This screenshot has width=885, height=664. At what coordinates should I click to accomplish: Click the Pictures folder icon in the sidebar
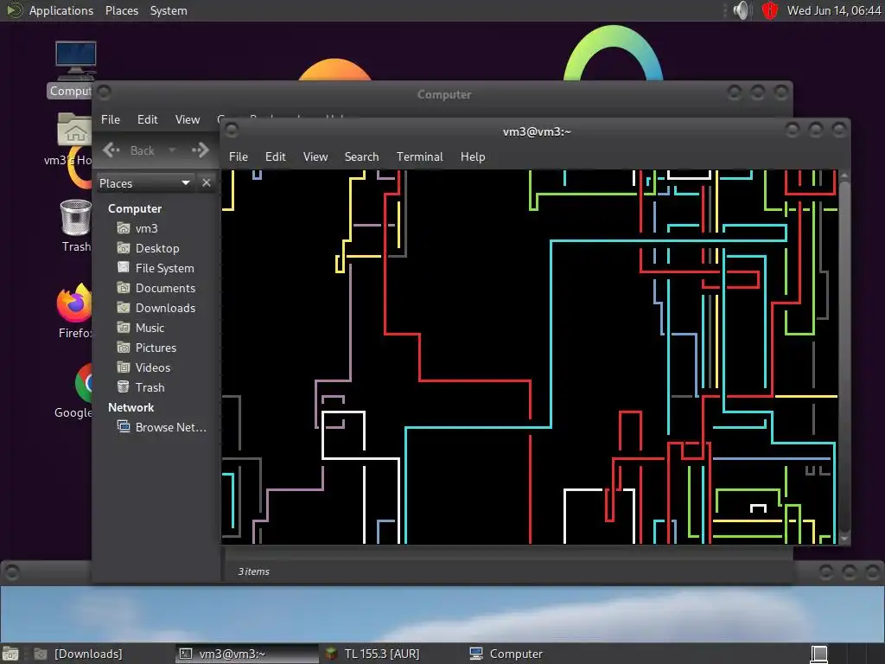pyautogui.click(x=123, y=348)
